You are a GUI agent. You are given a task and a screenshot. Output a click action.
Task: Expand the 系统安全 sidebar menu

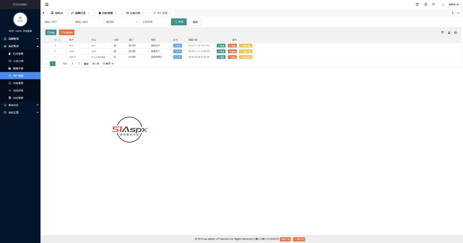point(20,105)
